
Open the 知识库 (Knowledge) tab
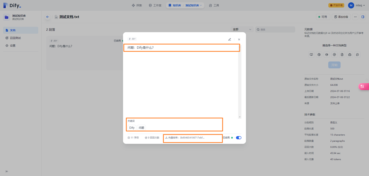[x=175, y=5]
